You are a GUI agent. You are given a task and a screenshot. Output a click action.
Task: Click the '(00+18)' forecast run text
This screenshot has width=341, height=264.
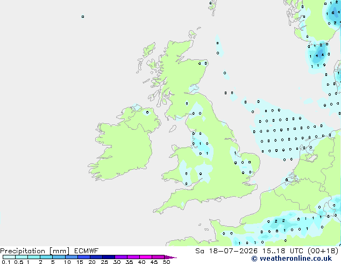[323, 251]
